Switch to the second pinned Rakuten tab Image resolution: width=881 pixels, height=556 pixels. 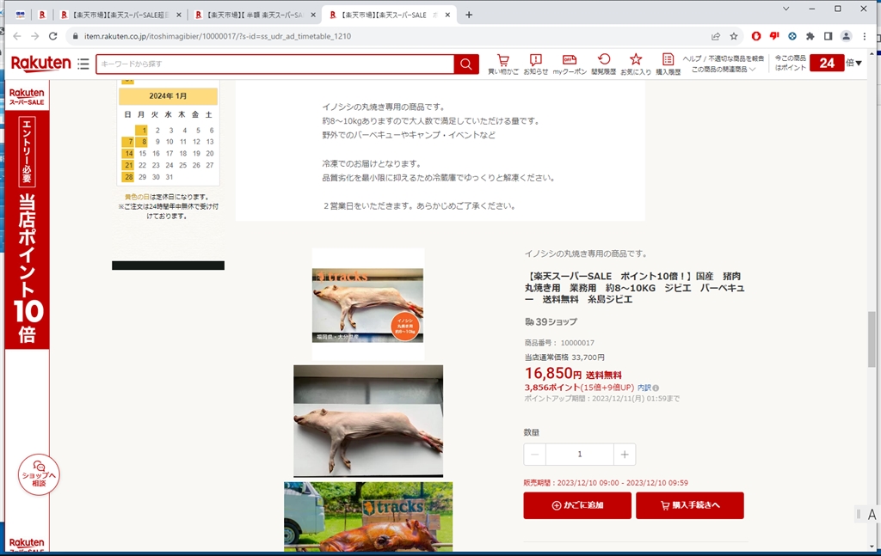42,15
